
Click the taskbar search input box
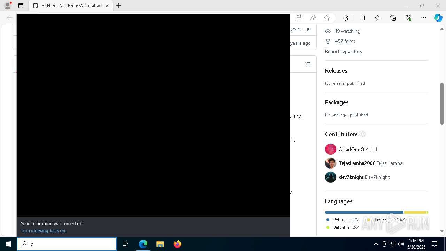point(67,244)
